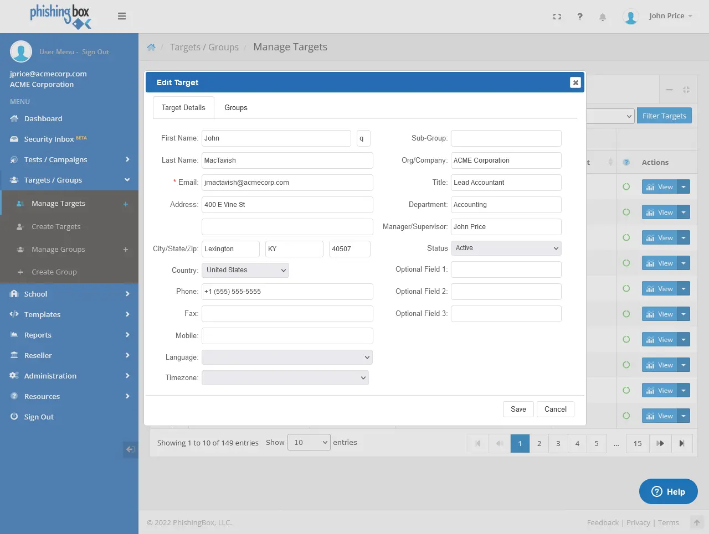The width and height of the screenshot is (709, 534).
Task: Click the plus icon beside Manage Groups
Action: pos(126,250)
